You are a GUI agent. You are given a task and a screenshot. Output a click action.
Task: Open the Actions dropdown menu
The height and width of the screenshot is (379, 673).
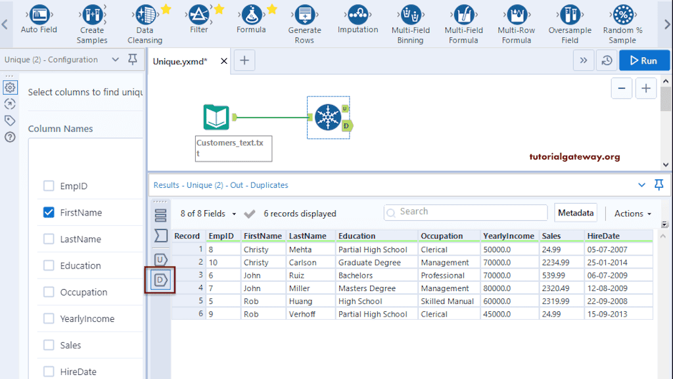632,213
